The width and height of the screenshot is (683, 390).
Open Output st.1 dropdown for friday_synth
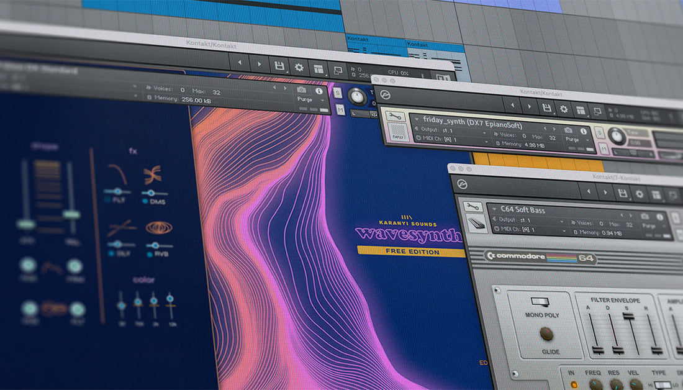(x=450, y=131)
